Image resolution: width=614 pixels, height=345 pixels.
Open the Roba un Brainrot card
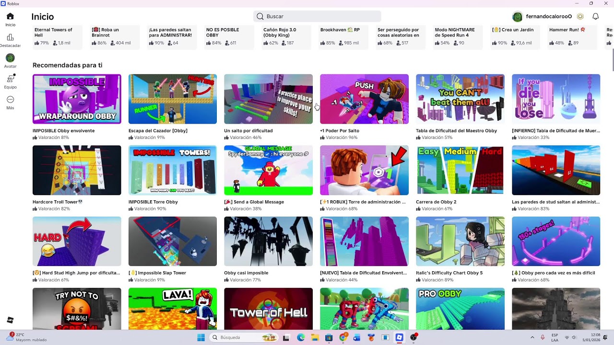click(115, 37)
